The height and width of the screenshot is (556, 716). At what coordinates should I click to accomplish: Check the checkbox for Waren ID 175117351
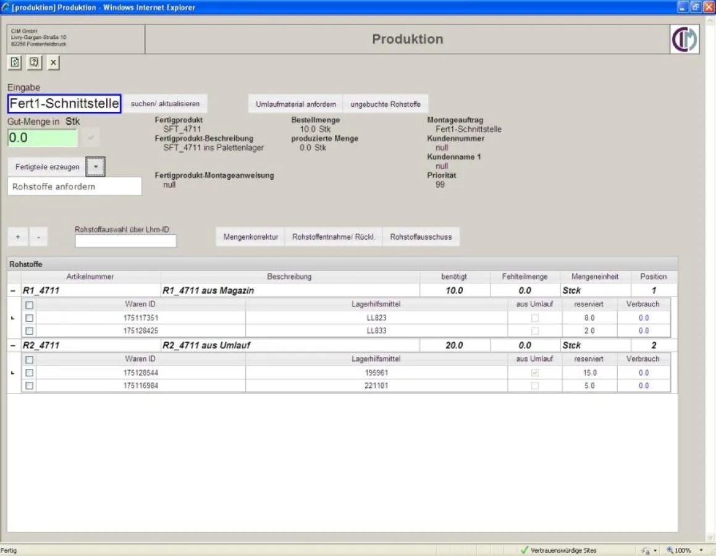[x=28, y=318]
